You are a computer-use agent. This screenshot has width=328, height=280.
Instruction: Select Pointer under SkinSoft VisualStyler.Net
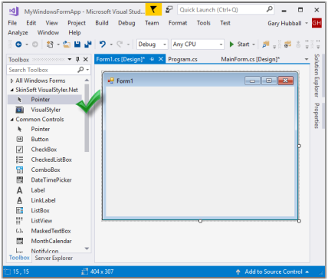point(41,100)
